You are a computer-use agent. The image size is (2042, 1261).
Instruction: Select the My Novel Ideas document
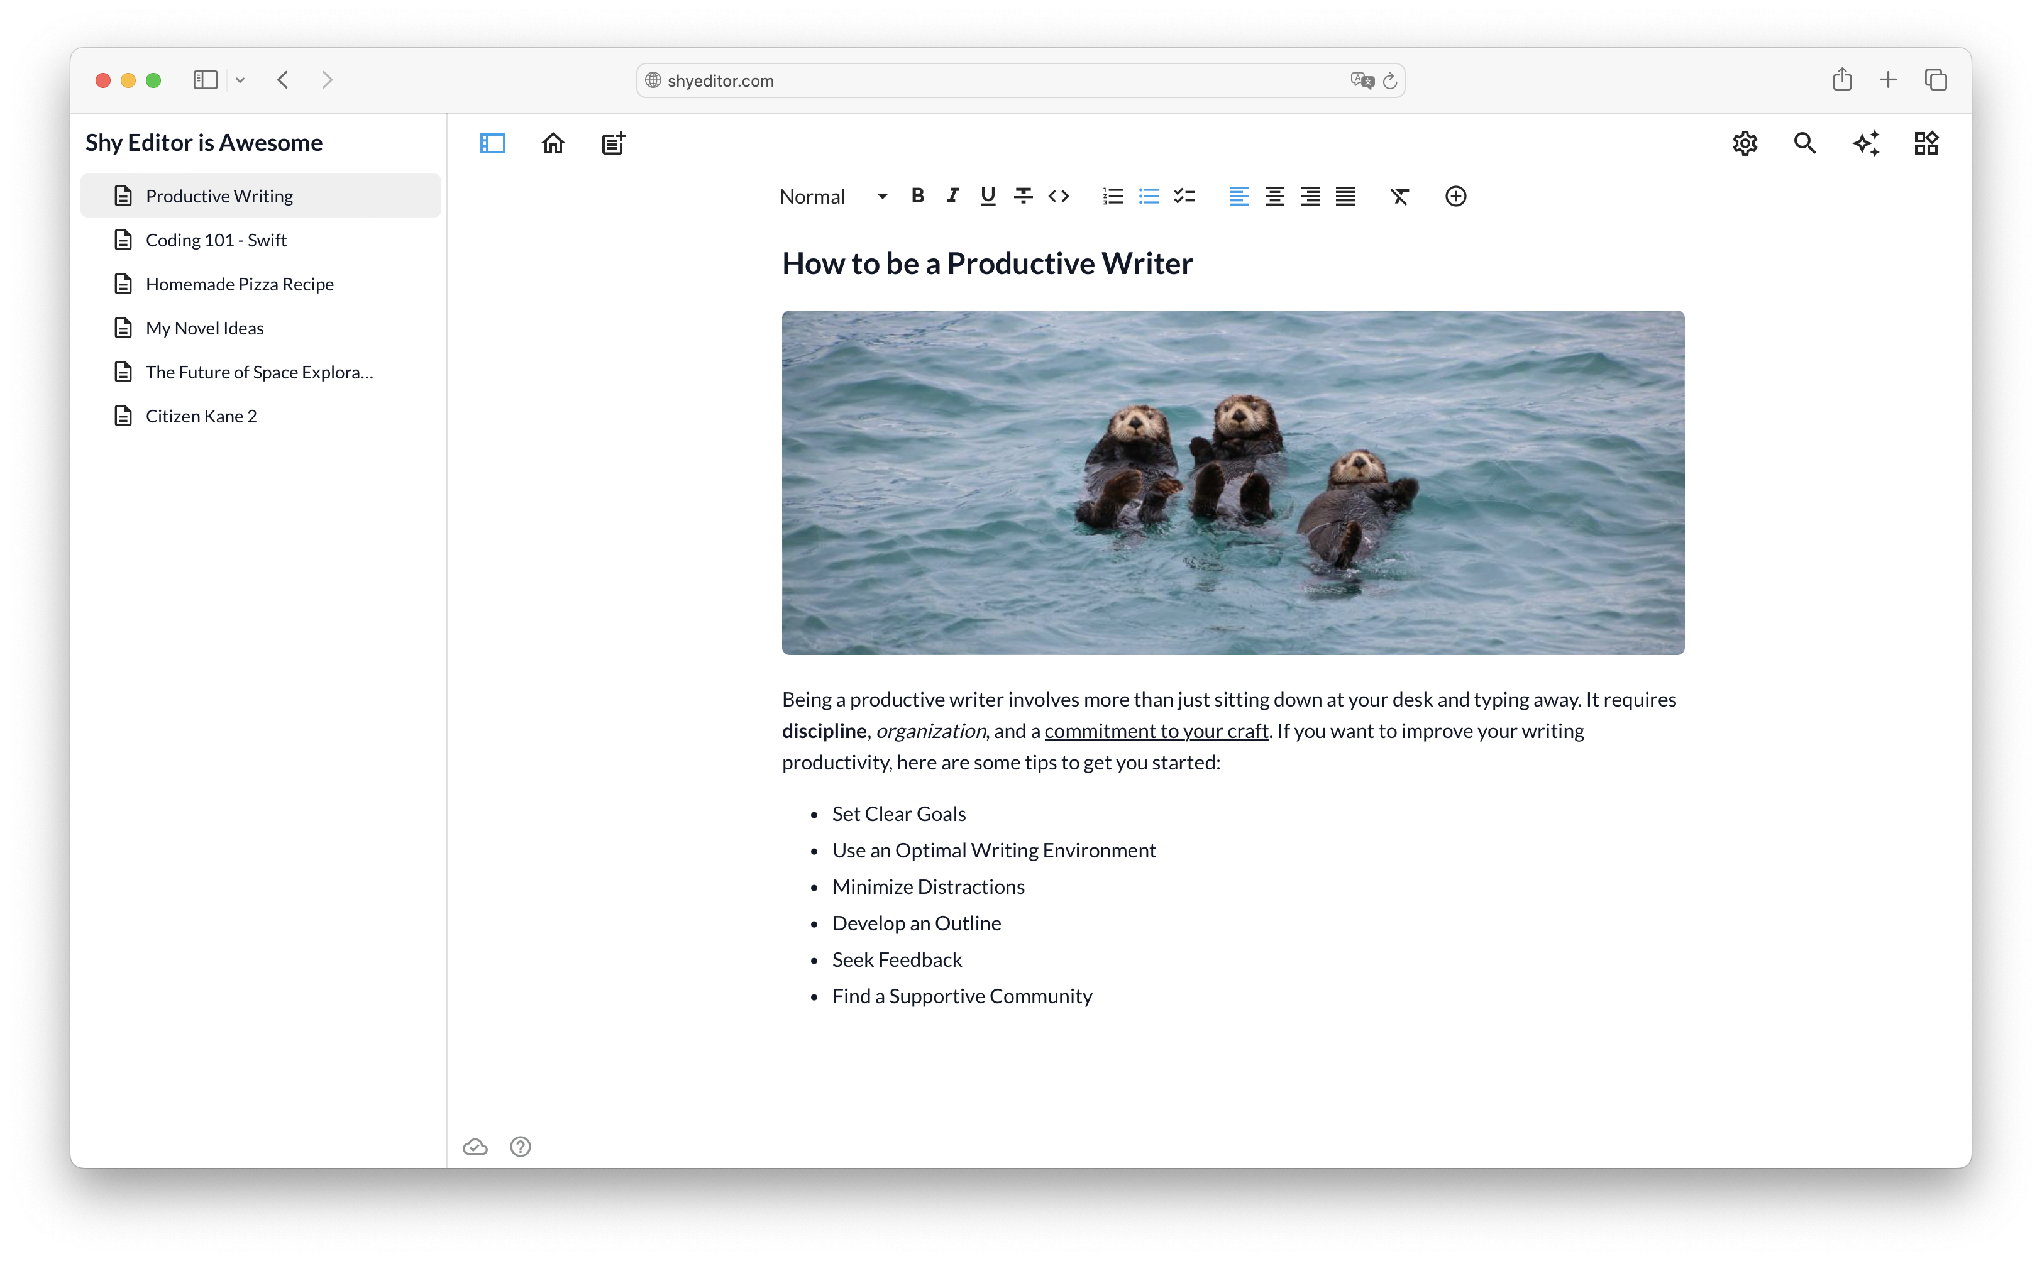[x=204, y=329]
